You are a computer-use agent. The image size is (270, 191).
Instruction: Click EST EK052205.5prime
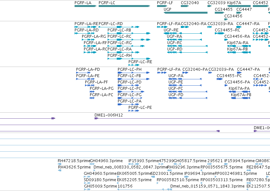118,183
